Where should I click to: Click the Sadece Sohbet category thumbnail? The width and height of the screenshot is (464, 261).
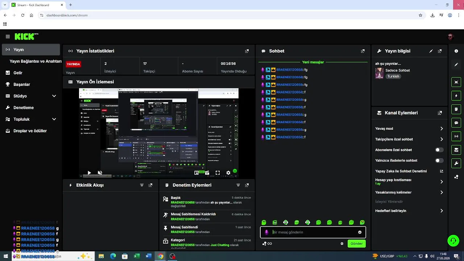[x=379, y=73]
